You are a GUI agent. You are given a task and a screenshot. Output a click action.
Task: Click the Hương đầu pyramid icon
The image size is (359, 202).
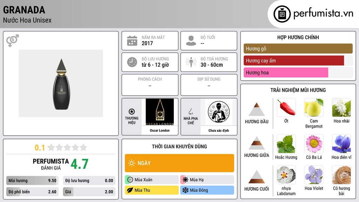click(257, 109)
